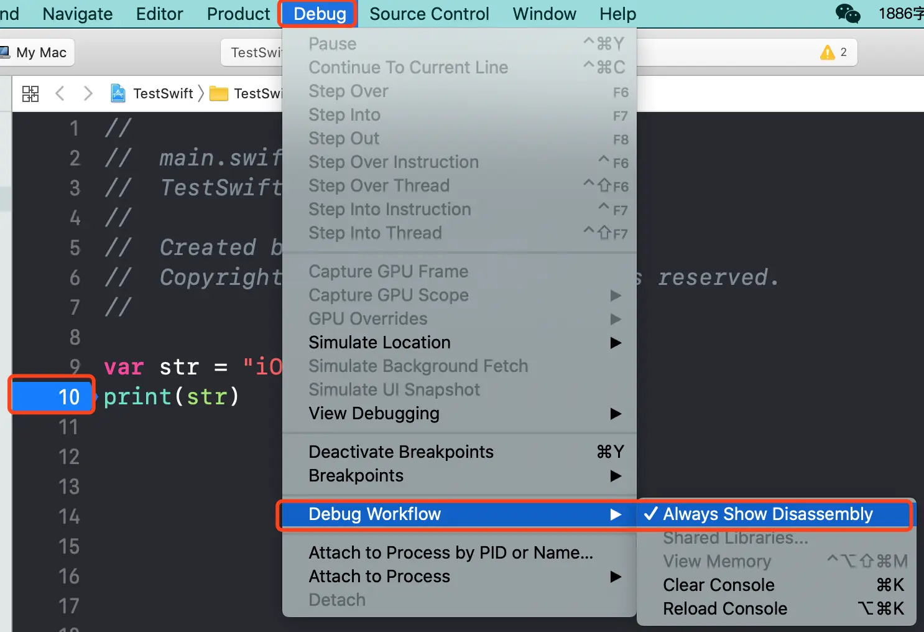Viewport: 924px width, 632px height.
Task: Click the TestSwift project icon in the jump bar
Action: click(x=118, y=93)
